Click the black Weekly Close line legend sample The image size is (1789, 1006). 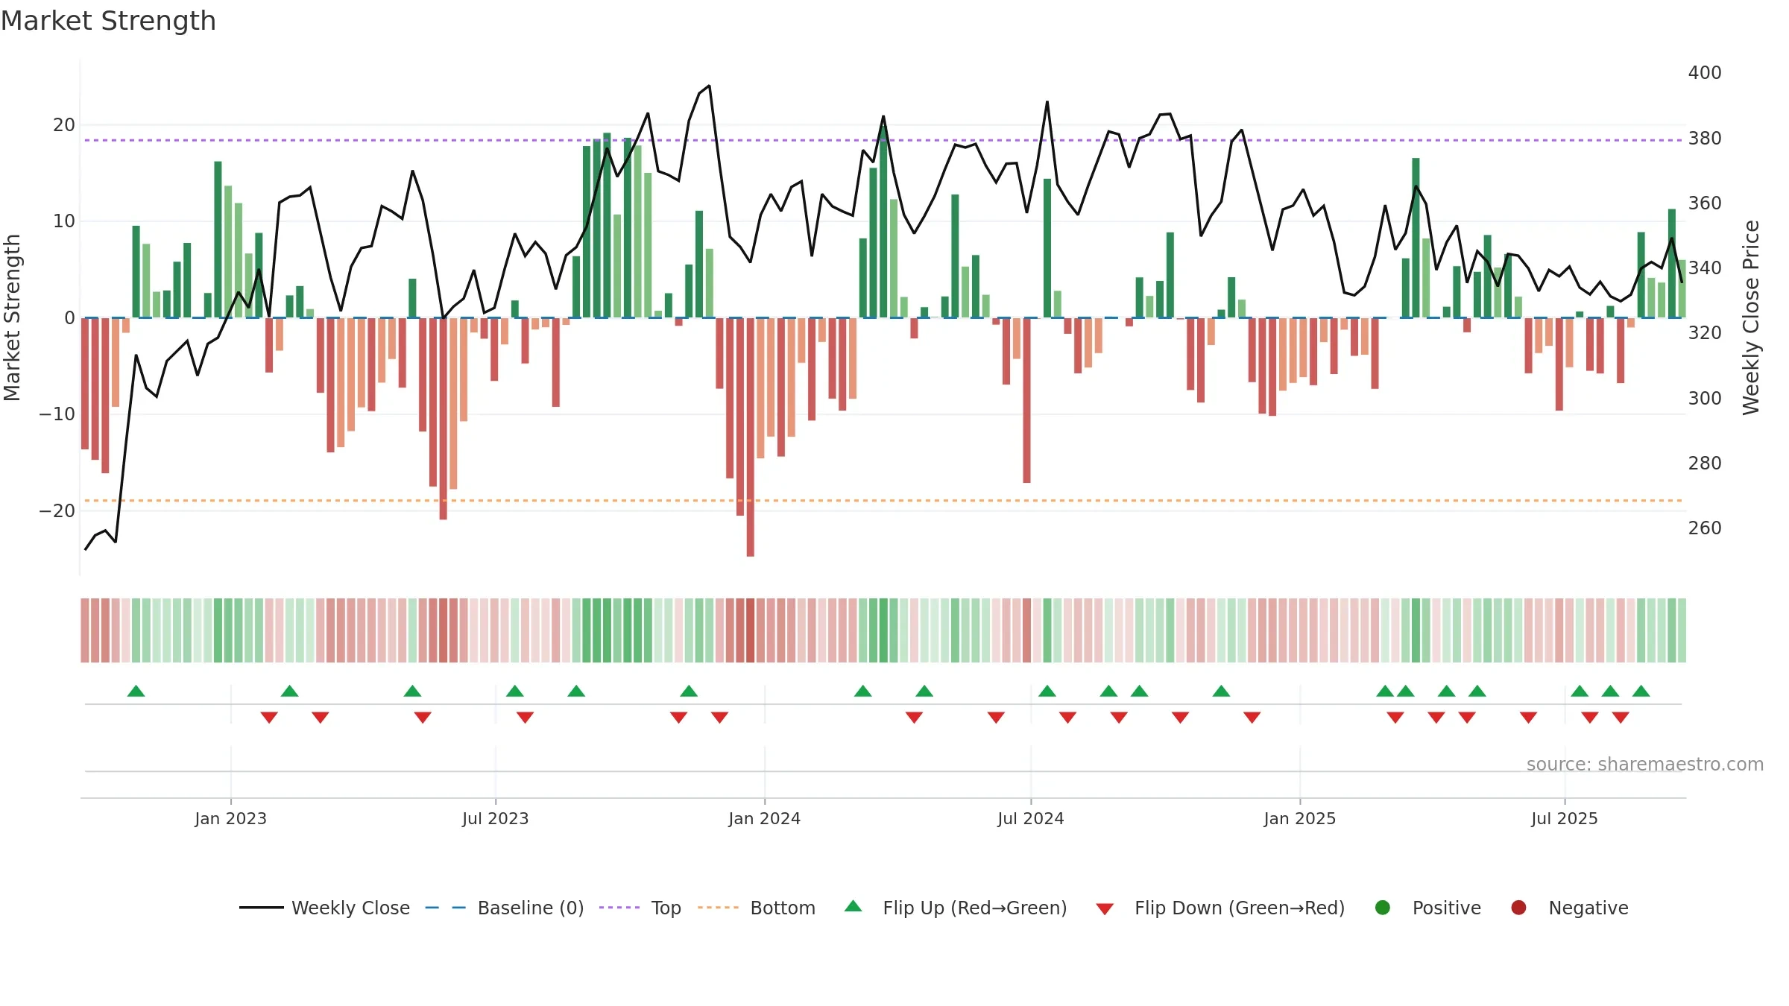coord(262,908)
